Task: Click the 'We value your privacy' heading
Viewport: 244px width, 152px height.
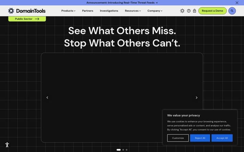Action: [x=183, y=116]
